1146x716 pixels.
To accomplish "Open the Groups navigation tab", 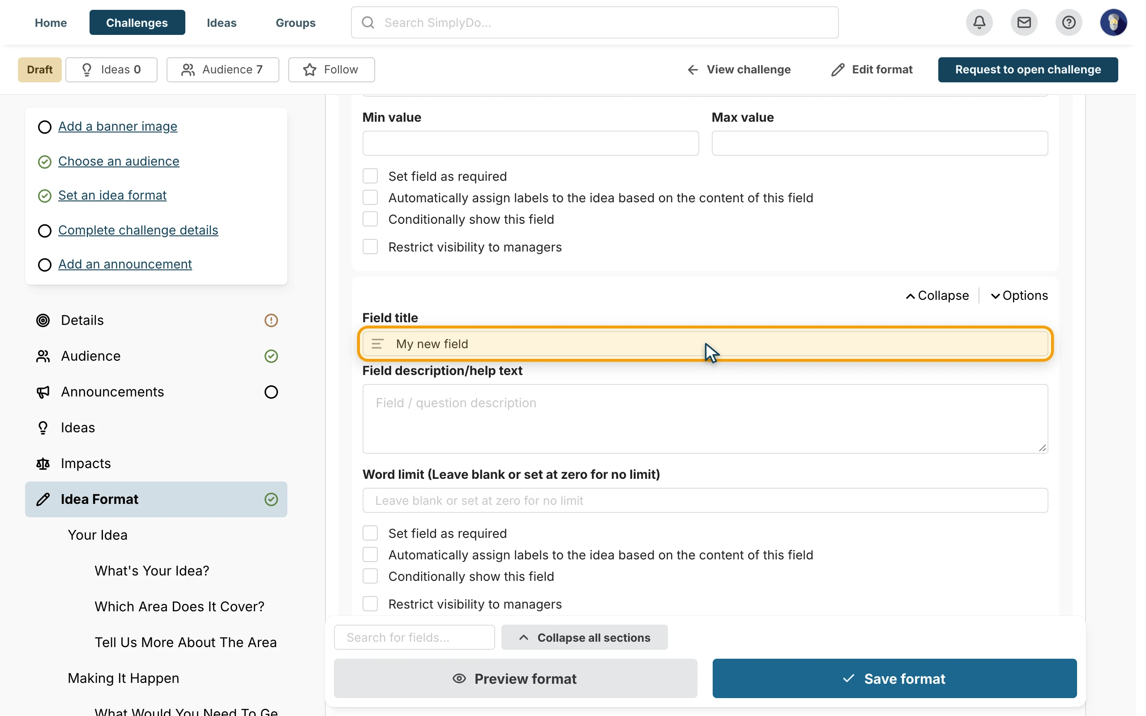I will (x=295, y=22).
